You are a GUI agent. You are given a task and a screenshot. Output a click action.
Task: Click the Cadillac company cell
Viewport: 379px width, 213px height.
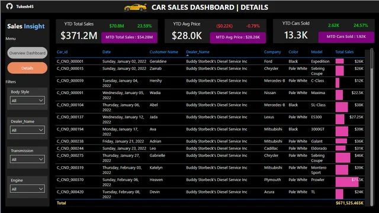point(271,149)
